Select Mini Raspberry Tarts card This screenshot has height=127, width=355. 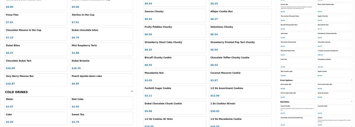pyautogui.click(x=101, y=49)
